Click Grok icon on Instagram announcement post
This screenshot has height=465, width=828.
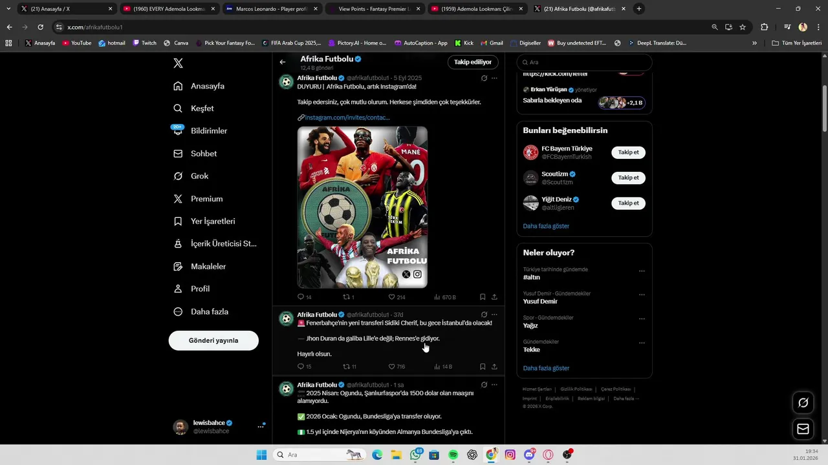point(484,78)
